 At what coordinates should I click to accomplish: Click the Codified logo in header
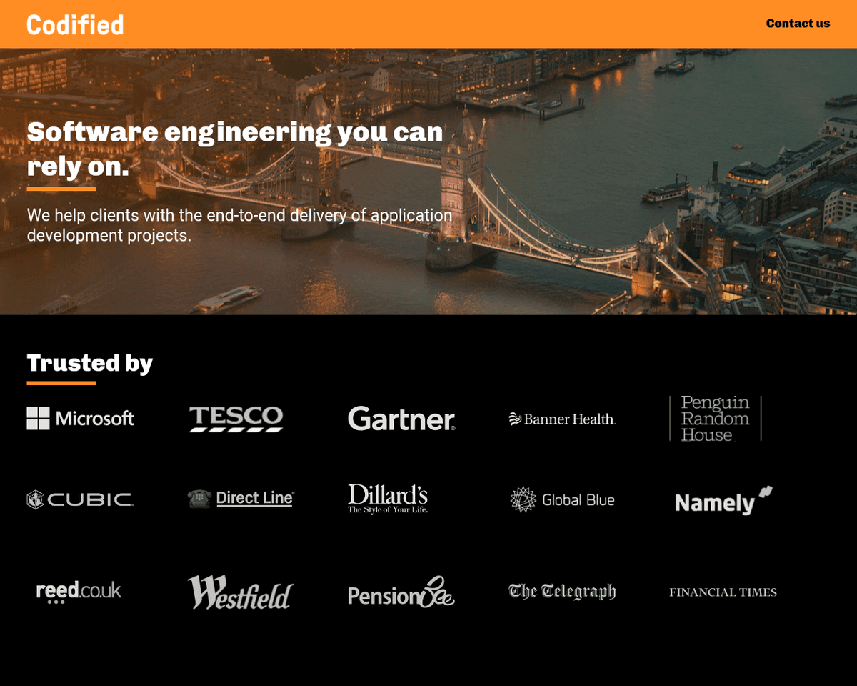75,24
